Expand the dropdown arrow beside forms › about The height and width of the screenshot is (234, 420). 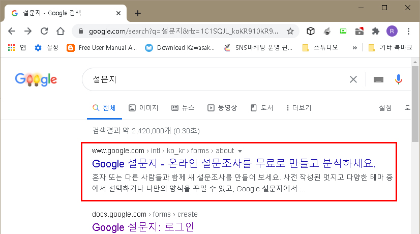(x=240, y=151)
